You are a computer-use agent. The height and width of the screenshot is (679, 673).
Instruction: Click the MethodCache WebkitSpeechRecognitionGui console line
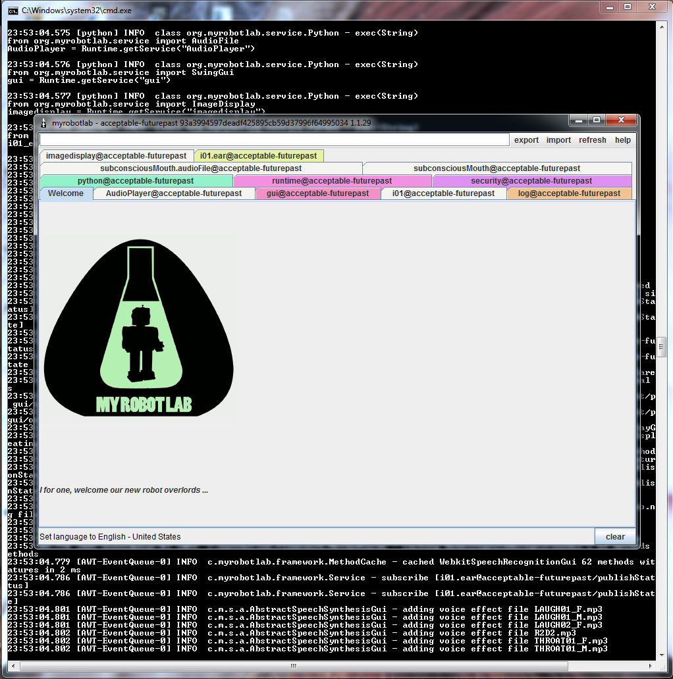[331, 562]
